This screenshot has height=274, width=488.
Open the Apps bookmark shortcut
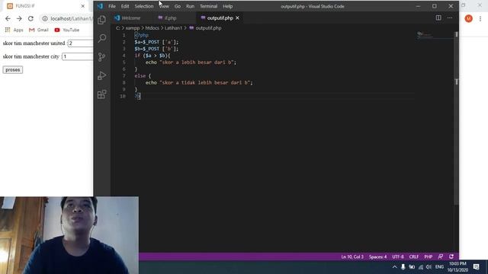click(14, 30)
